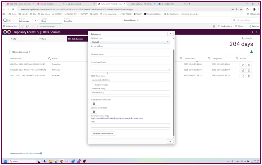The height and width of the screenshot is (165, 262).
Task: Edit the CRM prod data source
Action: (x=243, y=71)
